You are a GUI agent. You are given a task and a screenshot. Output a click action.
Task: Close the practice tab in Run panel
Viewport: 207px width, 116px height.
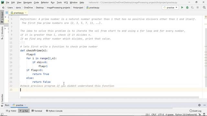(x=25, y=105)
